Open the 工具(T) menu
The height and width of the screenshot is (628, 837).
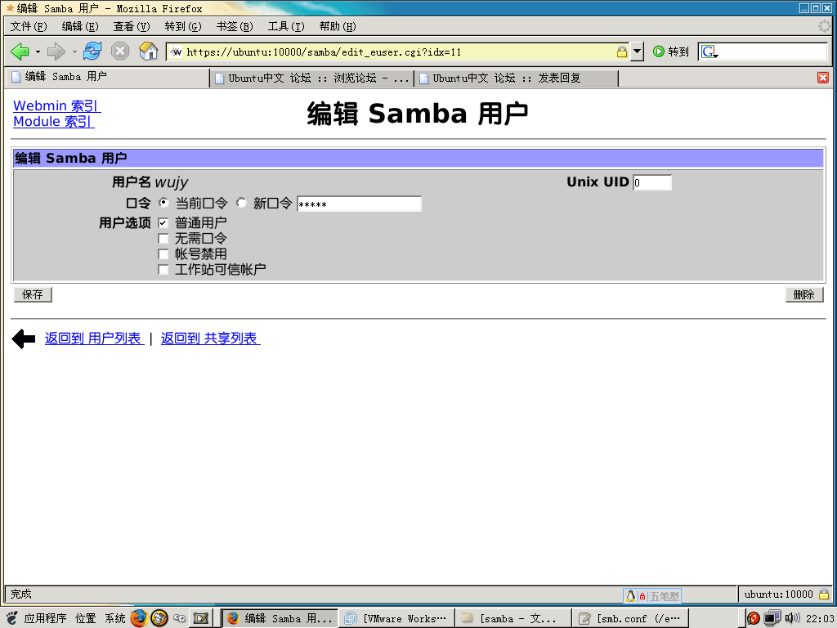[x=286, y=27]
